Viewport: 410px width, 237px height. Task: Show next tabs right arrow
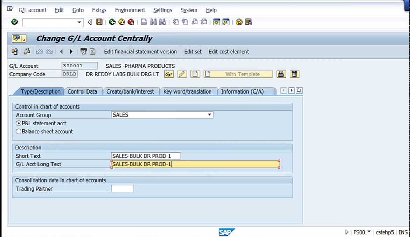(x=291, y=90)
